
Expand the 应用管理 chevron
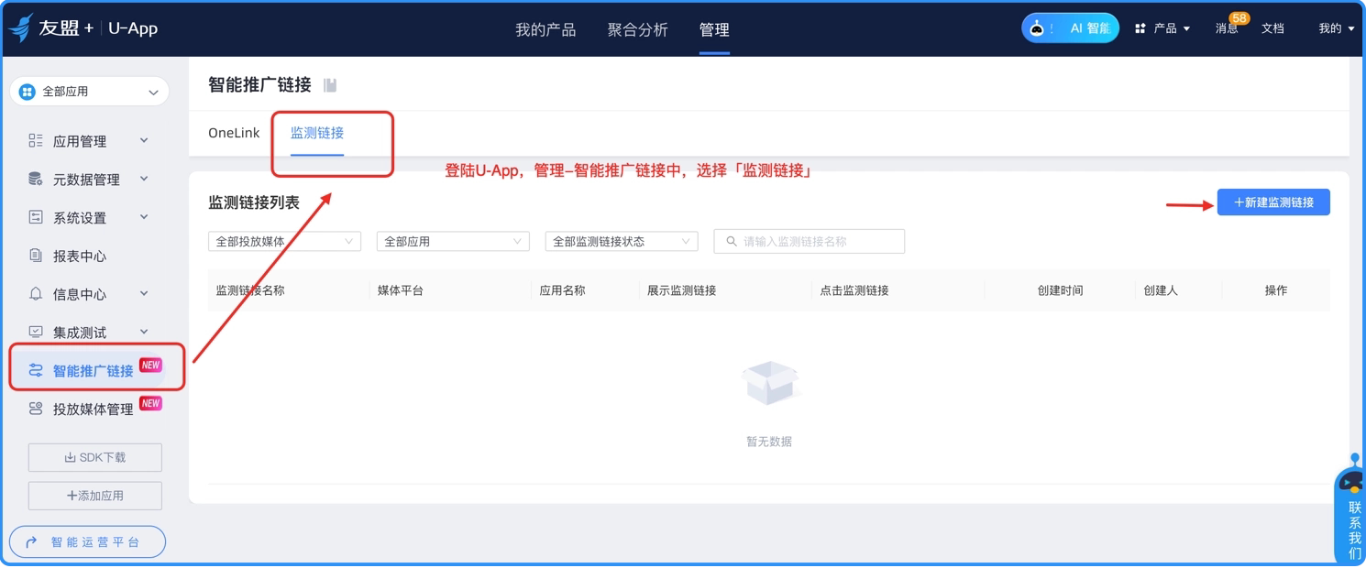(x=144, y=140)
